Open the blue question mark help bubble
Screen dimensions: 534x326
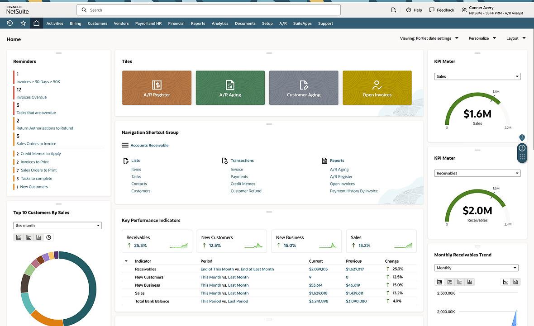522,137
